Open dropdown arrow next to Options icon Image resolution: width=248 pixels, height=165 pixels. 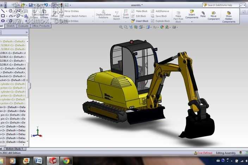pyautogui.click(x=70, y=5)
